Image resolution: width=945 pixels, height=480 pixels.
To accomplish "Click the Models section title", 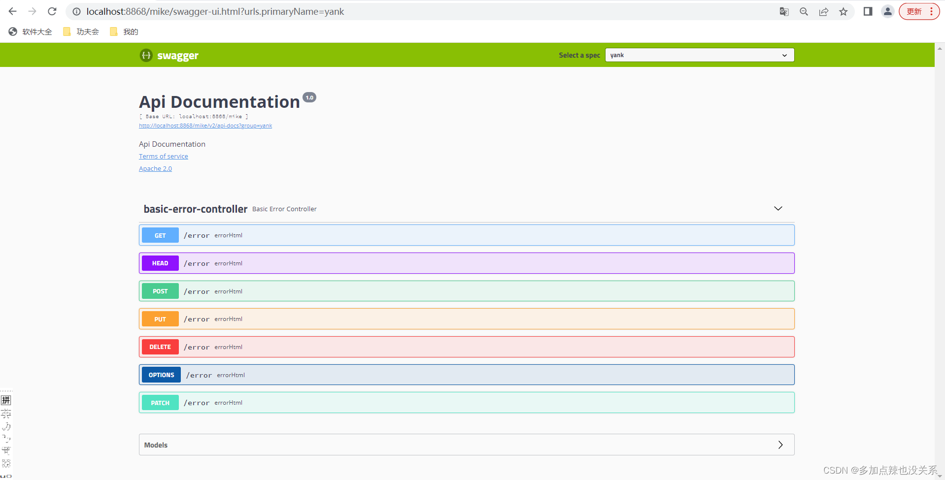I will click(156, 445).
